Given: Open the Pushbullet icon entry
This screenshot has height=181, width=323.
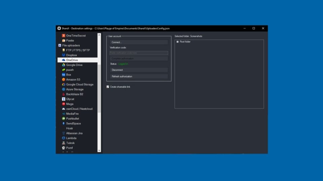Looking at the screenshot, I should point(64,118).
